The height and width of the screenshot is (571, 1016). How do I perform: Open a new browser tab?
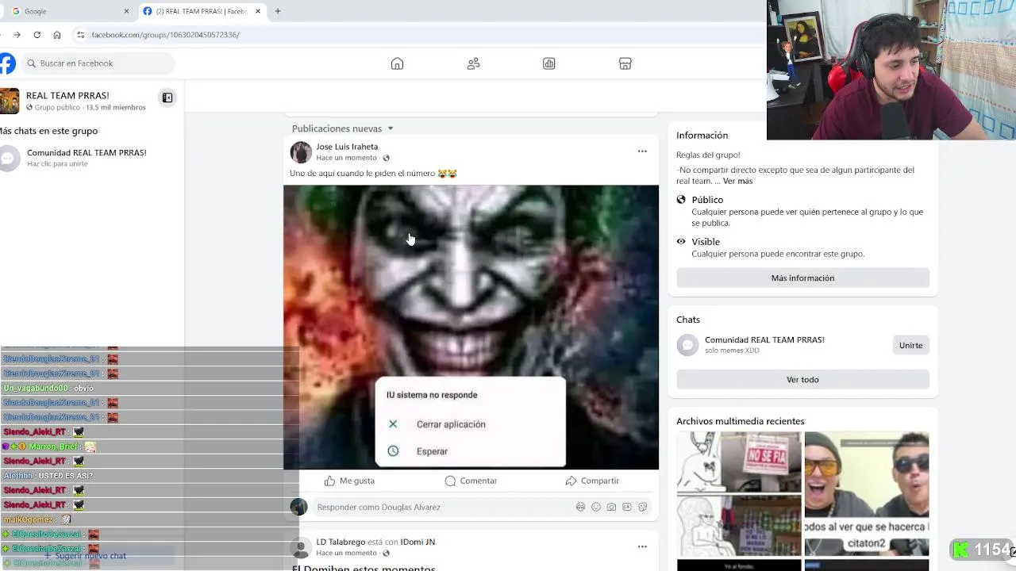[x=278, y=11]
